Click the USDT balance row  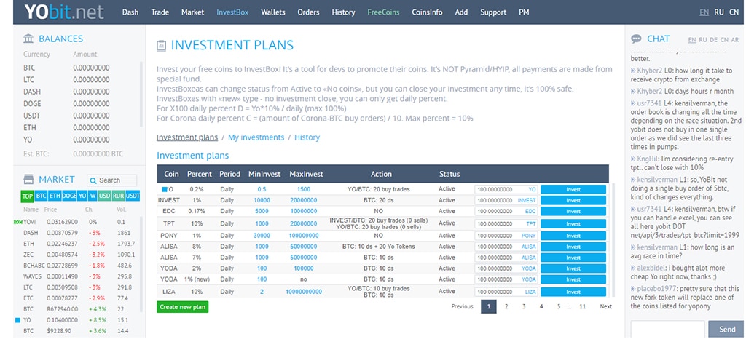coord(79,116)
